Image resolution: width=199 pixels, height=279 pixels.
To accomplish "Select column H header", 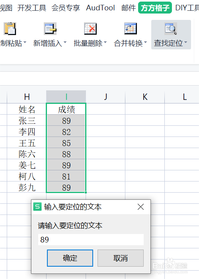I will coord(27,97).
